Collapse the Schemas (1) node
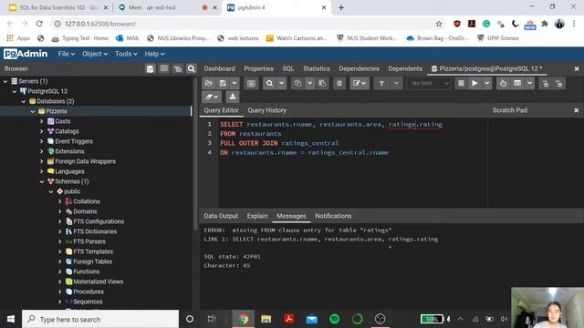Screen dimensions: 584x328 (42, 181)
